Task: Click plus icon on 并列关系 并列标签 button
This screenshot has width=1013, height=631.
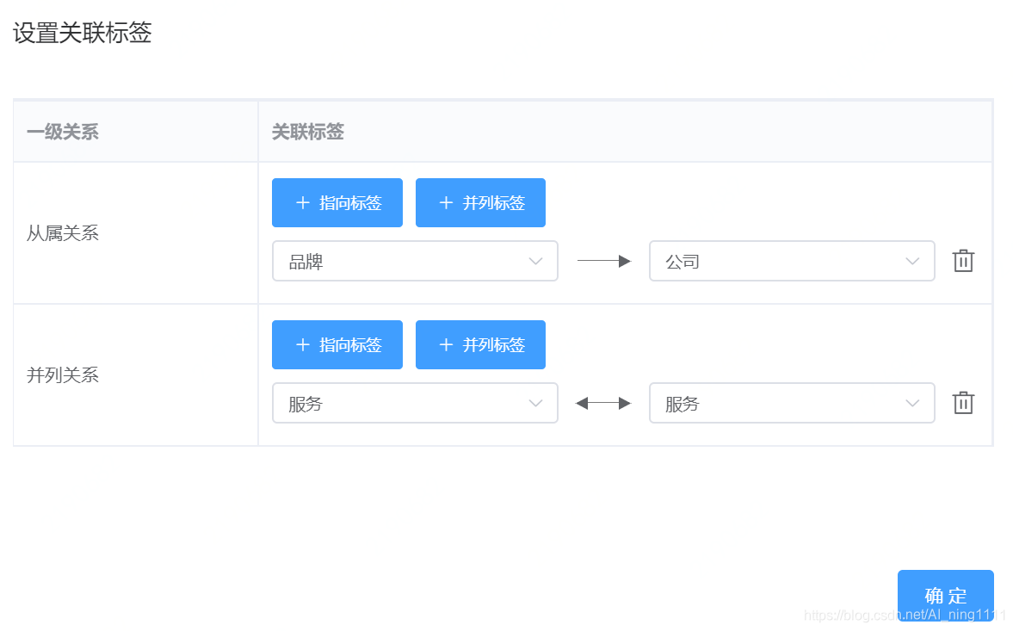Action: coord(446,345)
